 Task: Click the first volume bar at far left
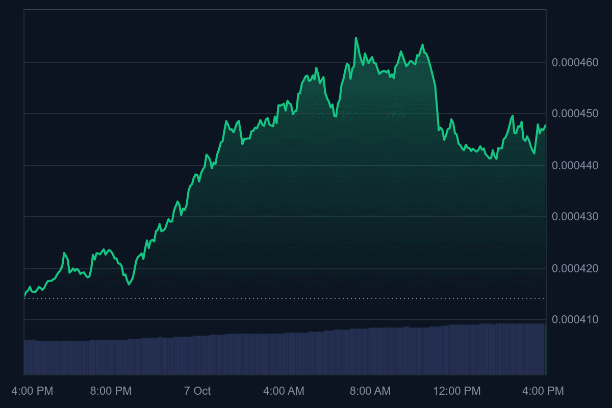tap(25, 357)
